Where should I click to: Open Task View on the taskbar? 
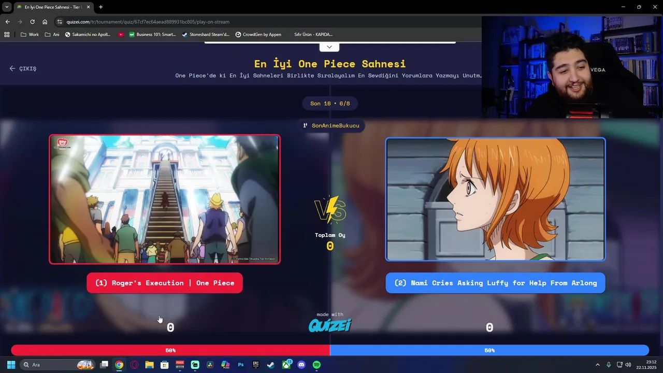(x=104, y=365)
